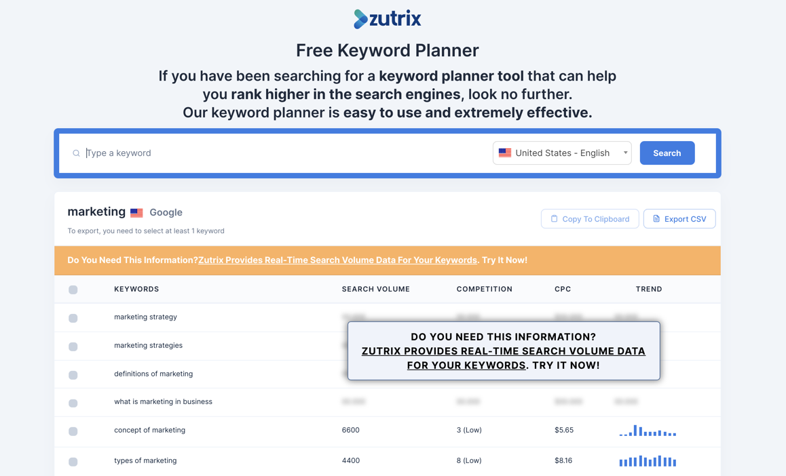Viewport: 786px width, 476px height.
Task: Toggle the select-all keywords checkbox
Action: click(73, 290)
